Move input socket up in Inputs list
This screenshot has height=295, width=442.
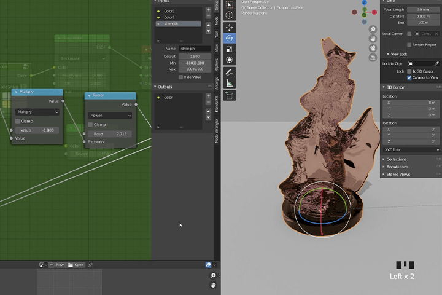pos(208,25)
